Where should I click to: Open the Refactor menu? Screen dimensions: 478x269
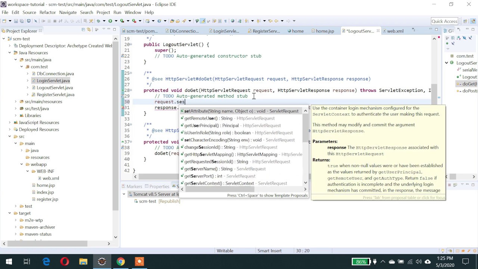click(47, 12)
